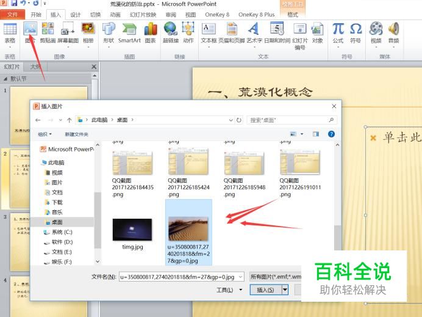Insert Object (对象)
422x317 pixels.
click(317, 33)
